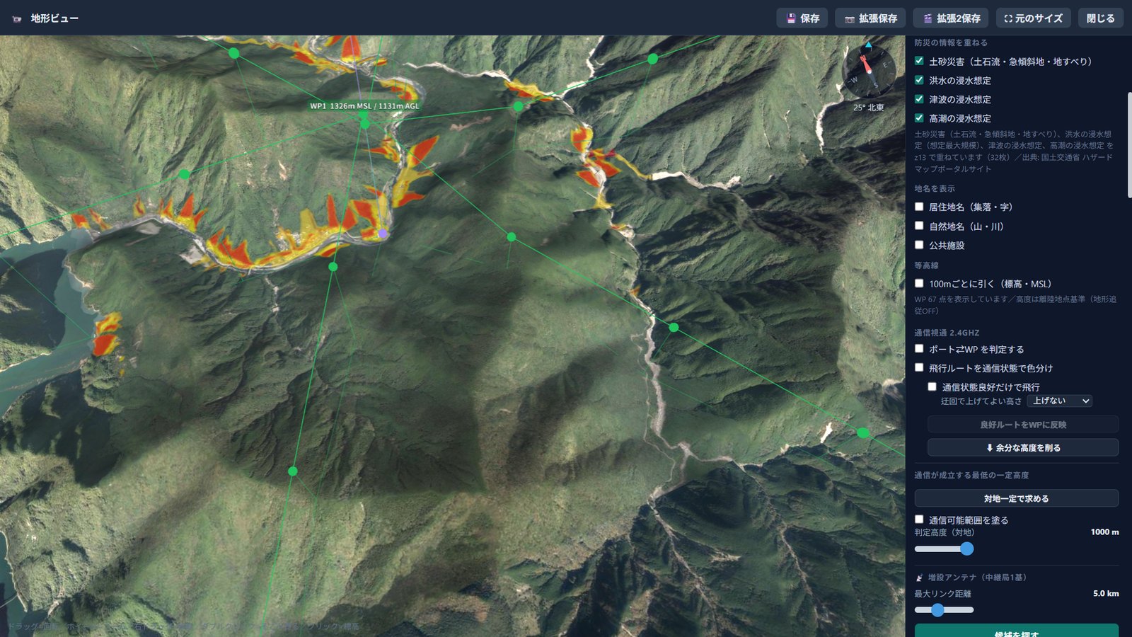Click the 保存 save button
This screenshot has height=637, width=1132.
802,18
